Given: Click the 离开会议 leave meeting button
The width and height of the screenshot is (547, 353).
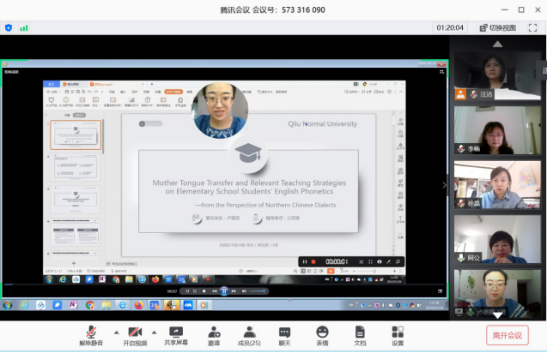Looking at the screenshot, I should [507, 335].
